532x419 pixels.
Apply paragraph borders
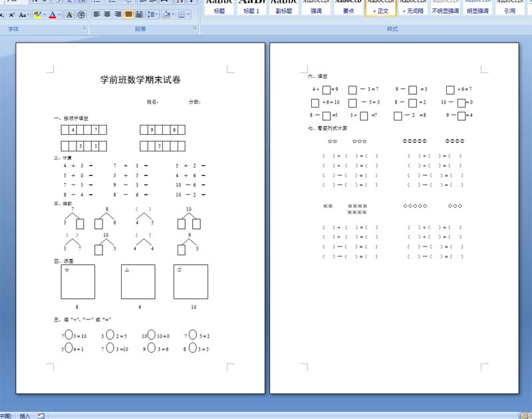[182, 14]
